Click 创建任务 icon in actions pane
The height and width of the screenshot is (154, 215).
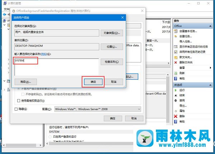pyautogui.click(x=176, y=36)
